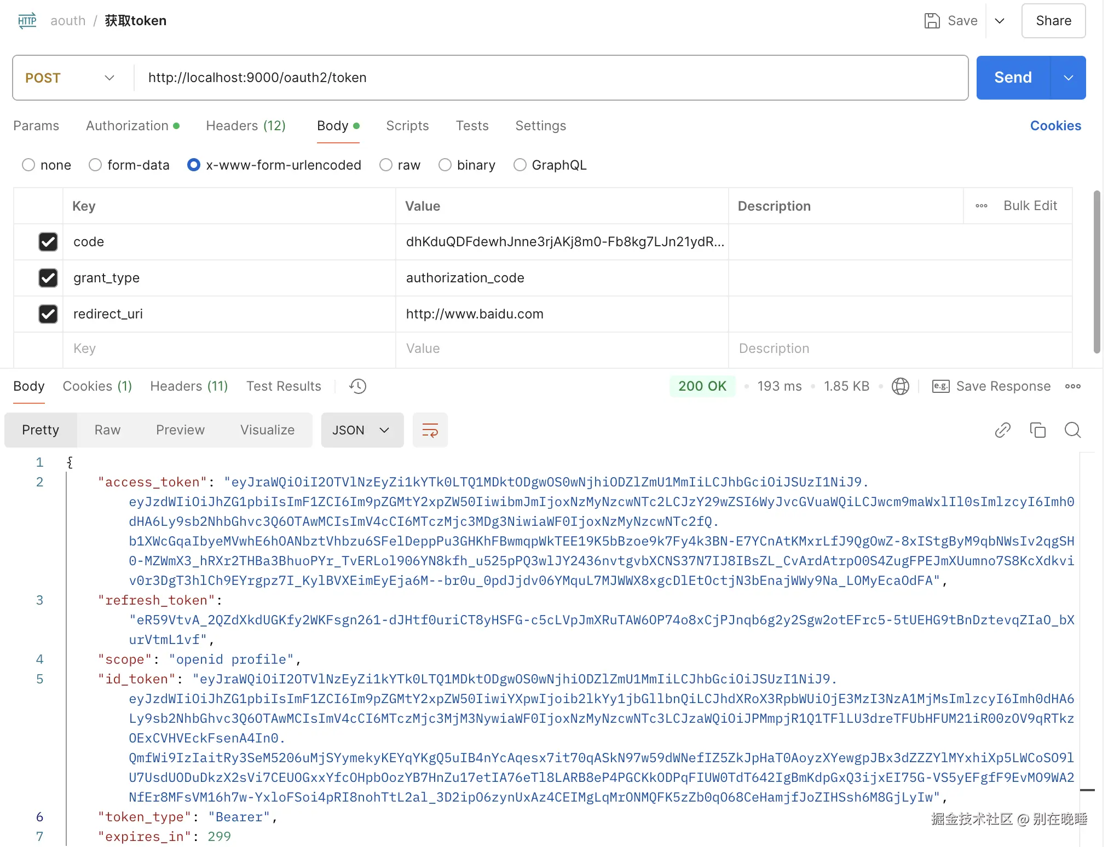The height and width of the screenshot is (847, 1108).
Task: Expand the Send button arrow options
Action: (1068, 78)
